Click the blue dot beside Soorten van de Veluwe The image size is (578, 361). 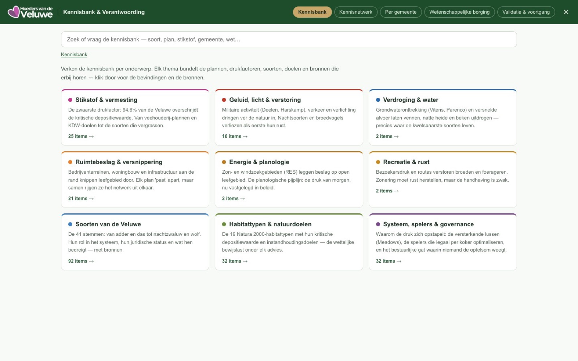pyautogui.click(x=70, y=224)
